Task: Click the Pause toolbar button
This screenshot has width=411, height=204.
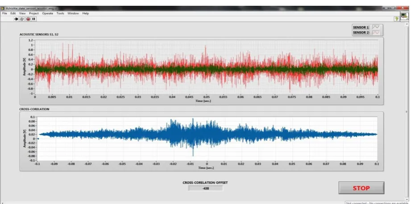Action: (34, 19)
